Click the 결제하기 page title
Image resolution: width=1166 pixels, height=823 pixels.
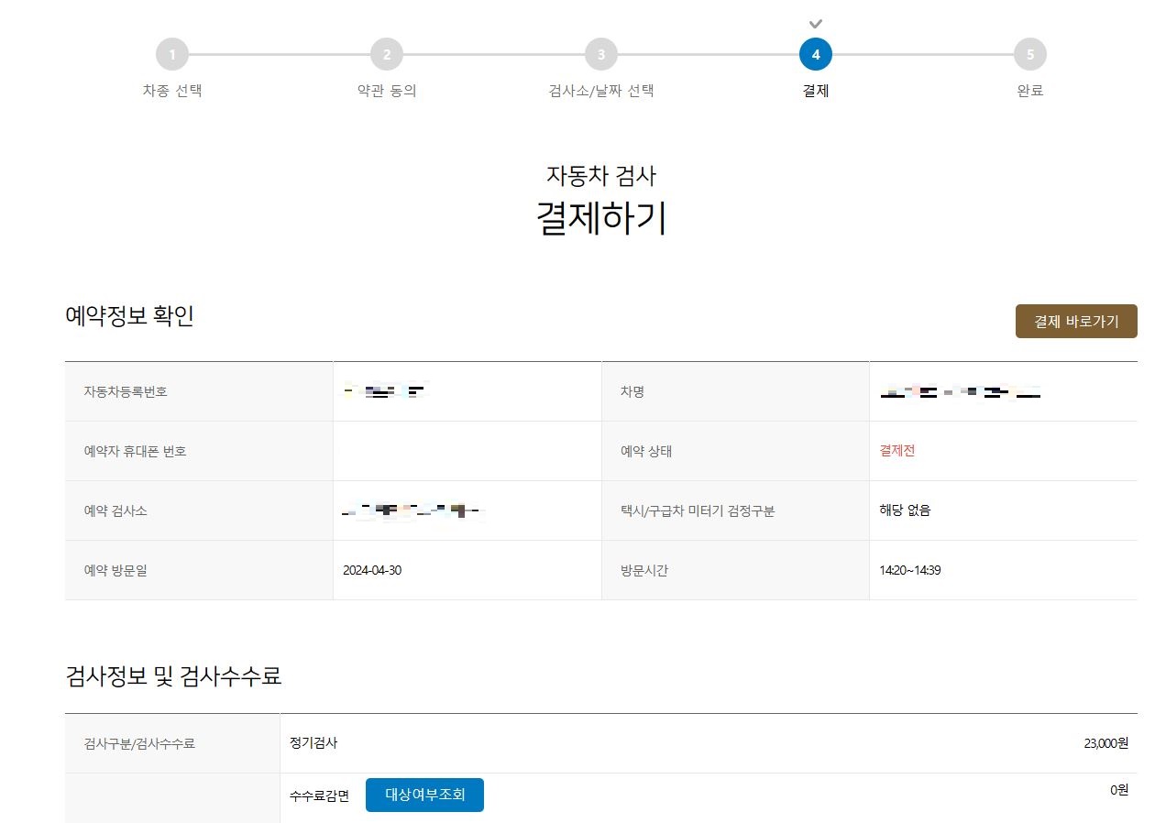coord(600,217)
